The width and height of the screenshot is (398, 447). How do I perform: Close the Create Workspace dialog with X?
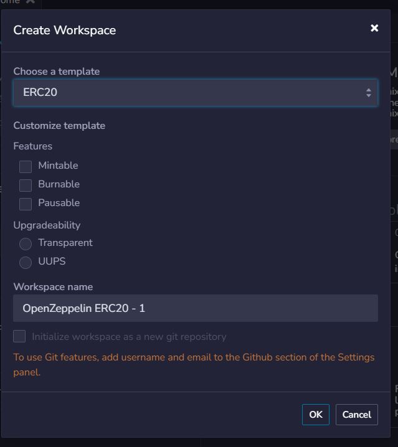coord(374,28)
